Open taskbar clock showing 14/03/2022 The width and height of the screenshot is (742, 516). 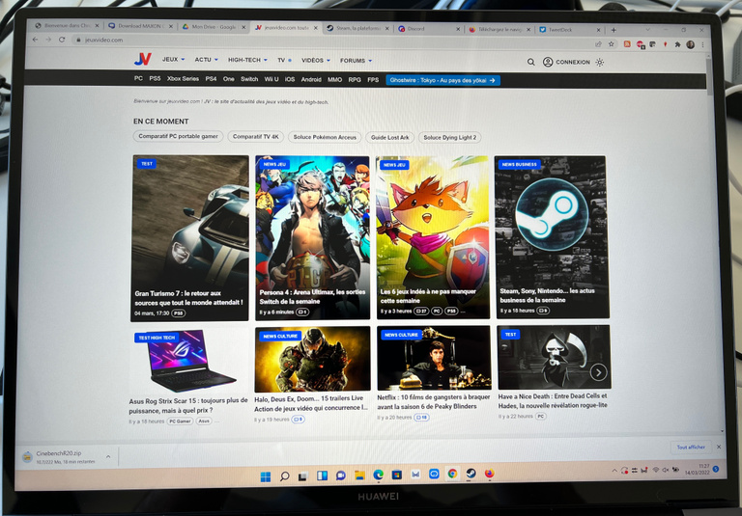coord(698,469)
